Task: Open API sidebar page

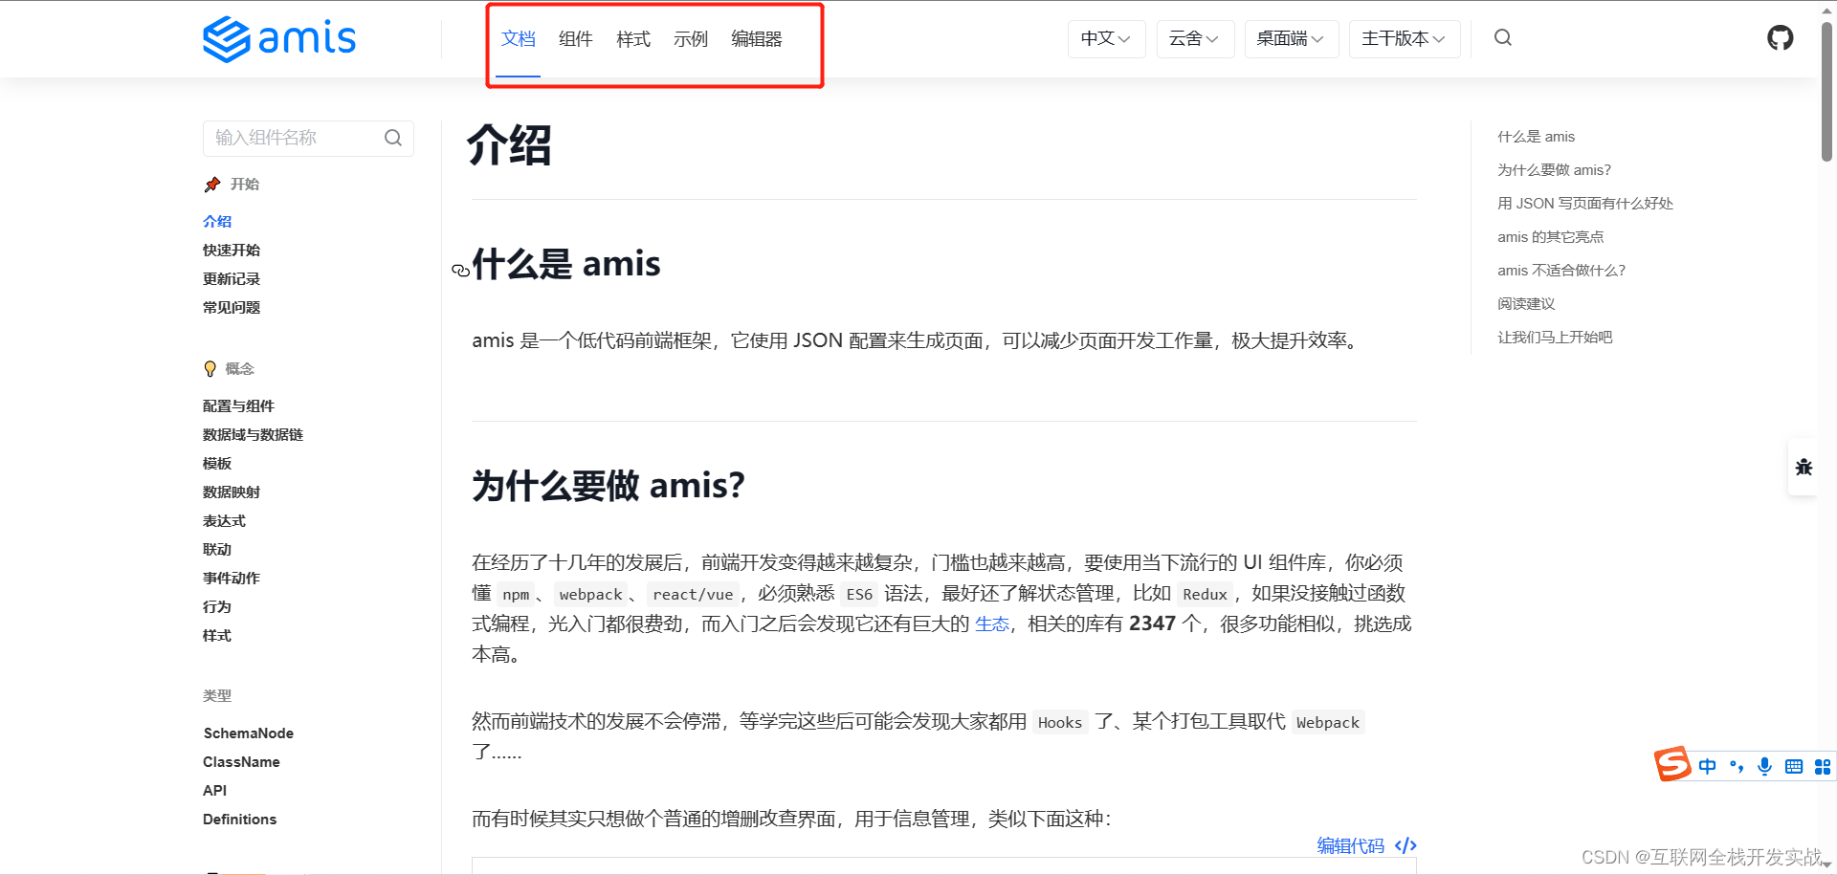Action: (214, 790)
